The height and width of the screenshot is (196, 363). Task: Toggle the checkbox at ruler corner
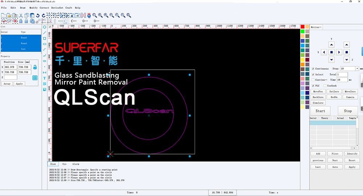click(50, 27)
